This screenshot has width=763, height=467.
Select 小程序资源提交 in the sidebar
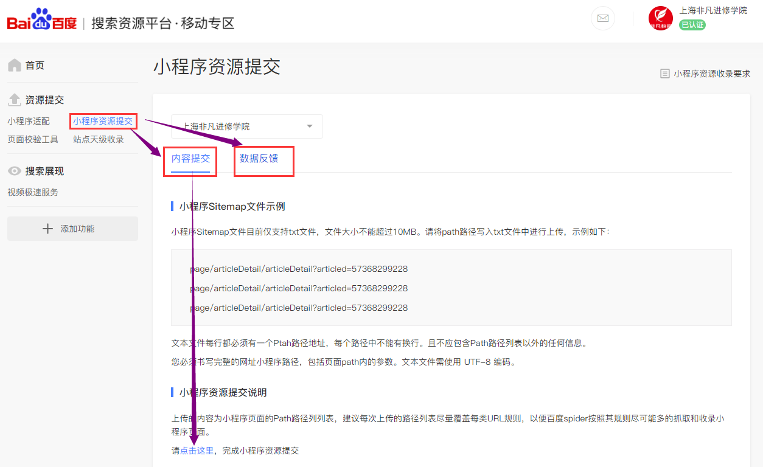[x=103, y=121]
